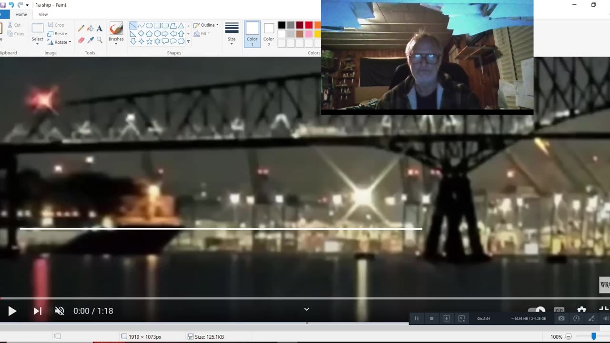Image resolution: width=610 pixels, height=343 pixels.
Task: Toggle the video's muted speaker icon
Action: [60, 311]
